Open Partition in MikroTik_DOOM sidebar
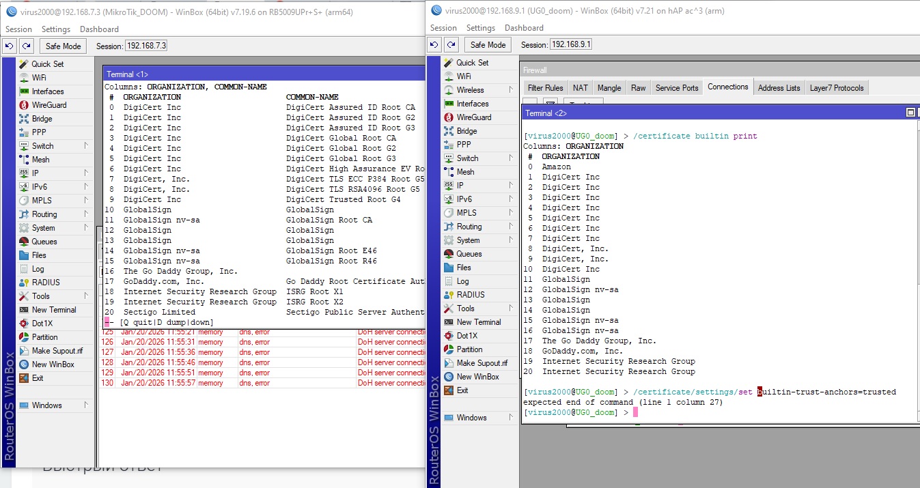 click(44, 337)
